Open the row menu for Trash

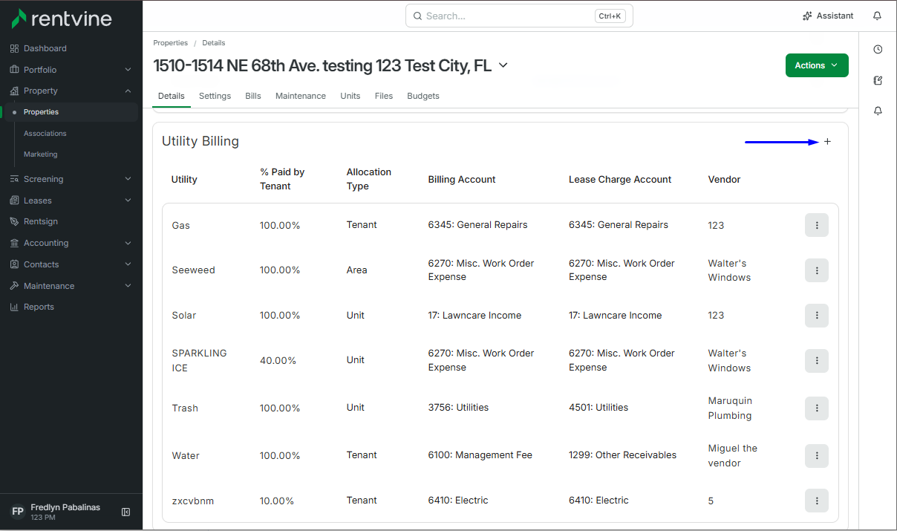(x=817, y=408)
